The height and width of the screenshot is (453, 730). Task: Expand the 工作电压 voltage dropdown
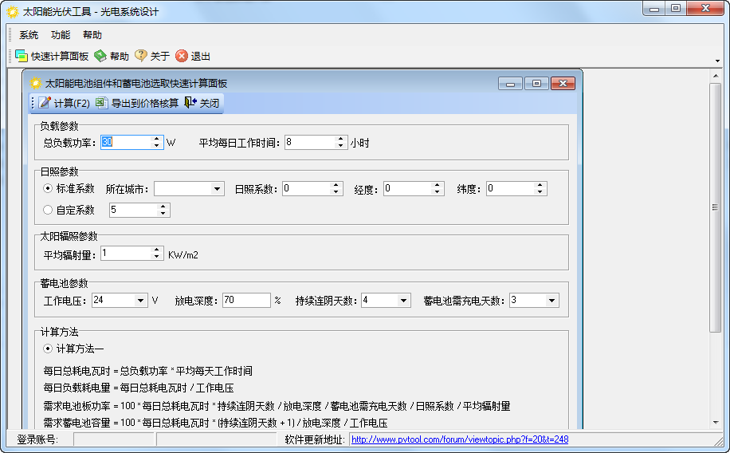coord(140,301)
